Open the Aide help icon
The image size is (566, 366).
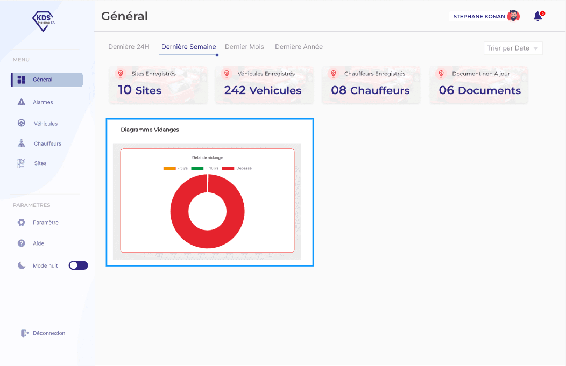coord(21,243)
